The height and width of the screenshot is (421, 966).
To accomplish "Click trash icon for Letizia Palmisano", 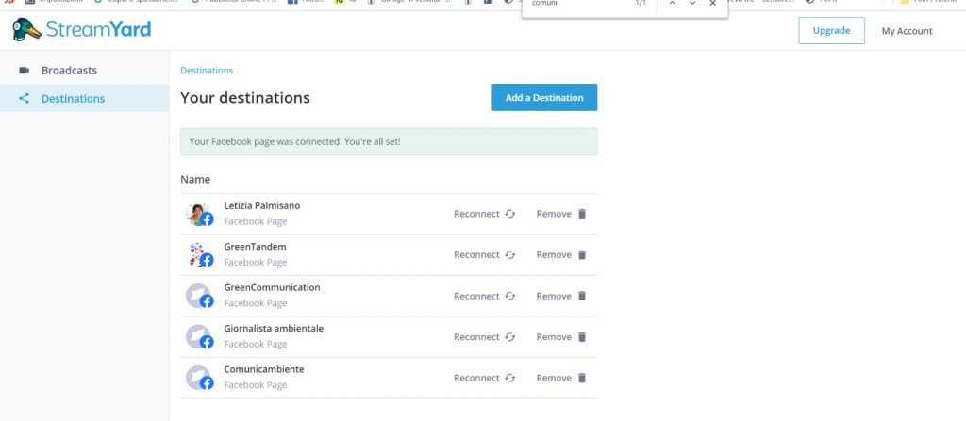I will [582, 214].
